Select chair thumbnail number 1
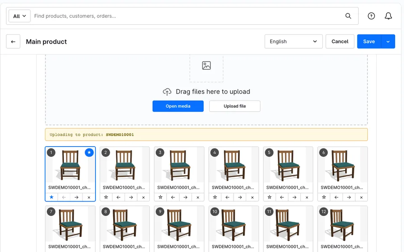 point(70,165)
